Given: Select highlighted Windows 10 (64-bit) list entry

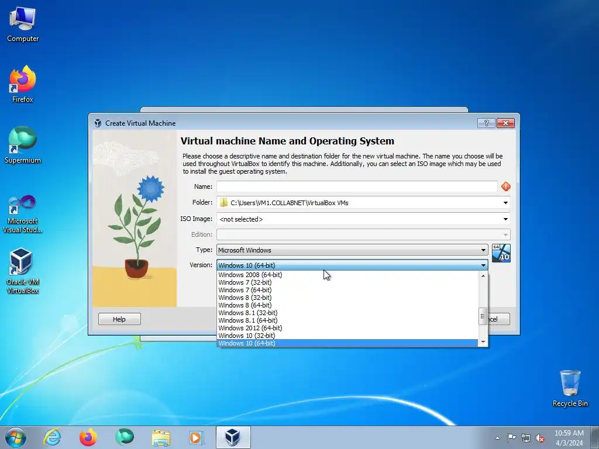Looking at the screenshot, I should click(x=347, y=343).
